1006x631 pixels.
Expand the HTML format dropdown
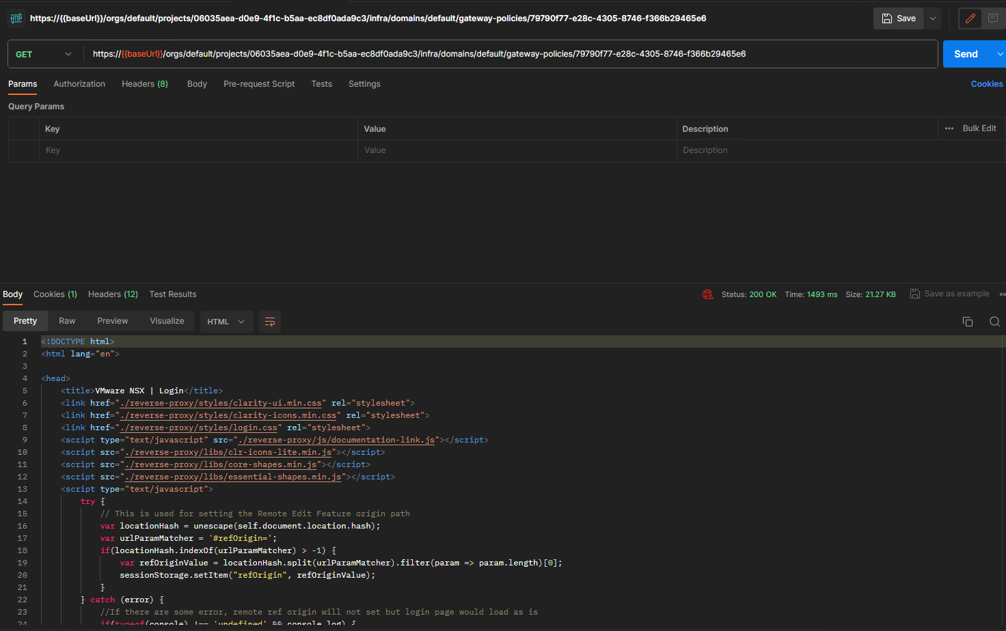[x=226, y=322]
